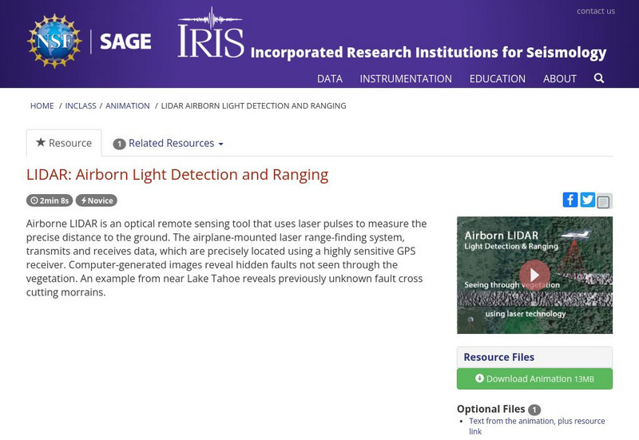Open the DATA menu

[330, 78]
